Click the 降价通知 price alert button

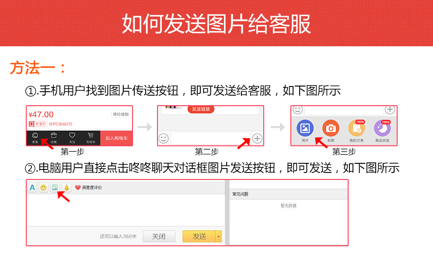(x=121, y=114)
